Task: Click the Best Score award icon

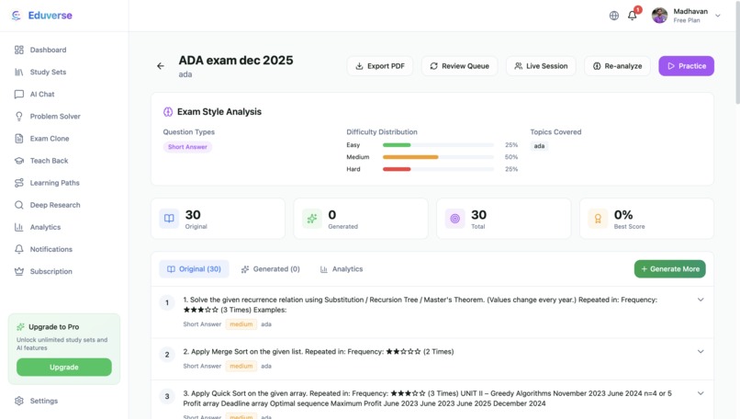Action: (x=598, y=219)
